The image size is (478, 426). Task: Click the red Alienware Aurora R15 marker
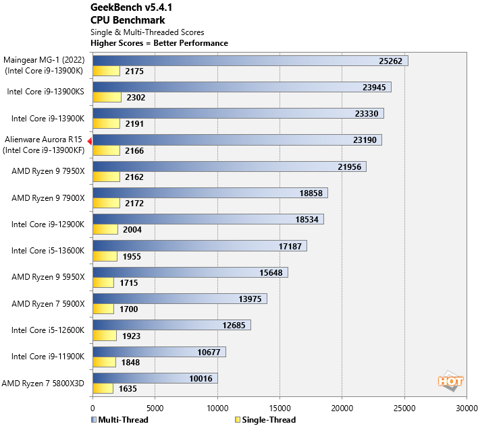point(90,141)
